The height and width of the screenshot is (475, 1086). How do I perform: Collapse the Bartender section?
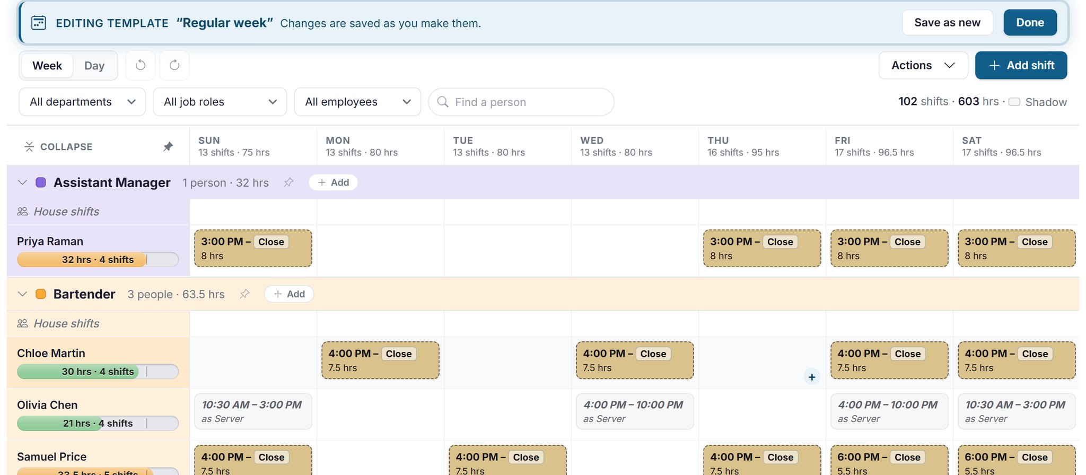[x=22, y=294]
